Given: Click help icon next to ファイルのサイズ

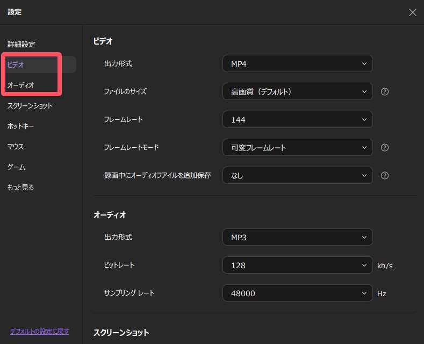Looking at the screenshot, I should [384, 92].
